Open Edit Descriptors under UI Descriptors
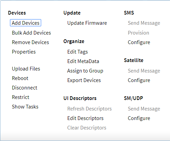The image size is (170, 141). point(85,118)
